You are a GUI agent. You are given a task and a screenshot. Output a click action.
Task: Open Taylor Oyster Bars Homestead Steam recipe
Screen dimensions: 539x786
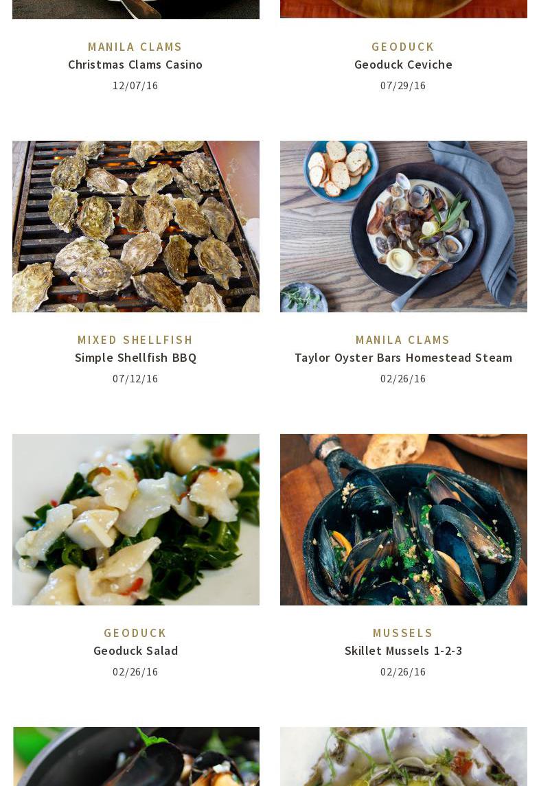[403, 358]
